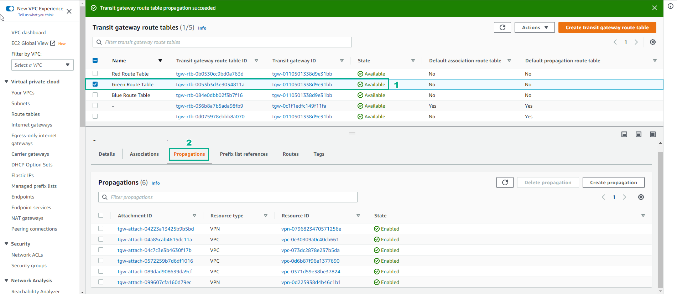Screen dimensions: 677x294
Task: Deselect the Green Route Table checkbox
Action: [x=95, y=84]
